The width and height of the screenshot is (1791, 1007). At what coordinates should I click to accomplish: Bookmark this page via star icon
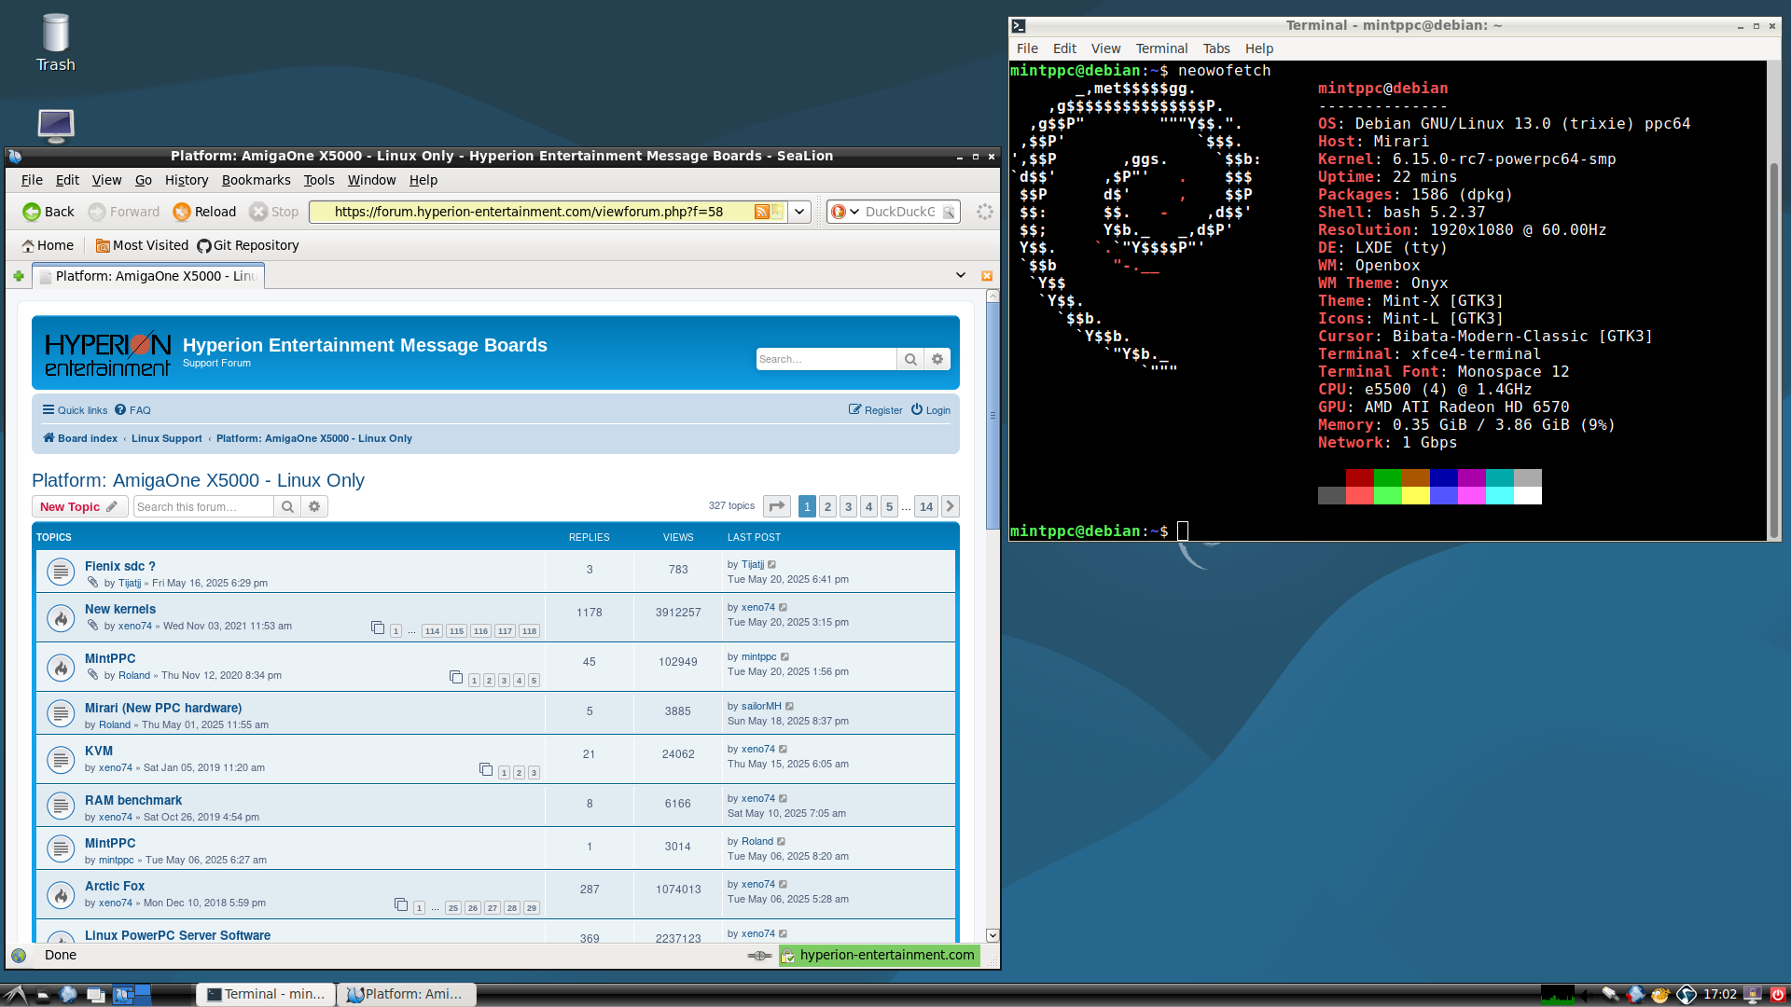click(x=776, y=212)
